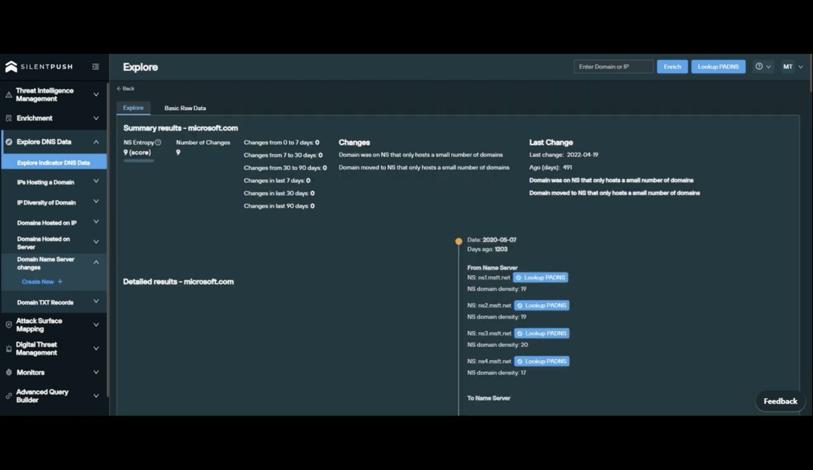Click the Attack Surface Mapping shield icon

8,325
